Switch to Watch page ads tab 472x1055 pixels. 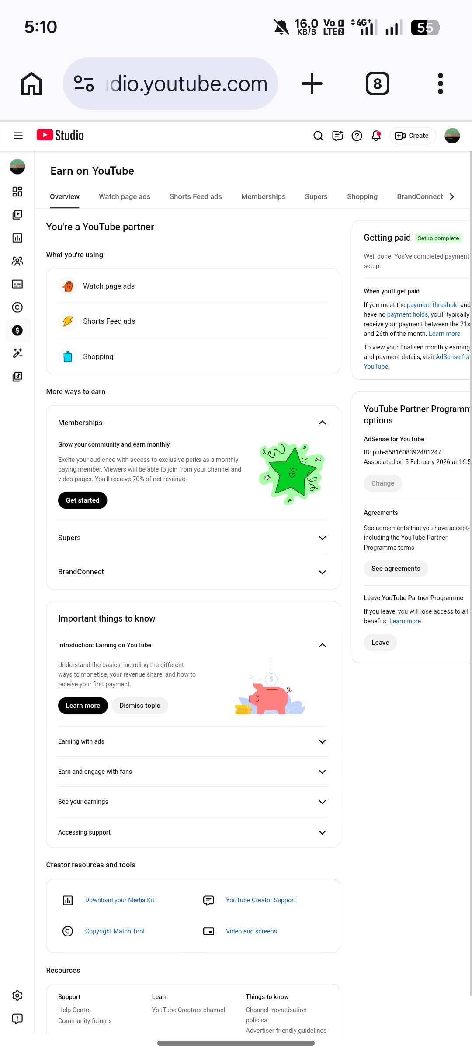[125, 197]
